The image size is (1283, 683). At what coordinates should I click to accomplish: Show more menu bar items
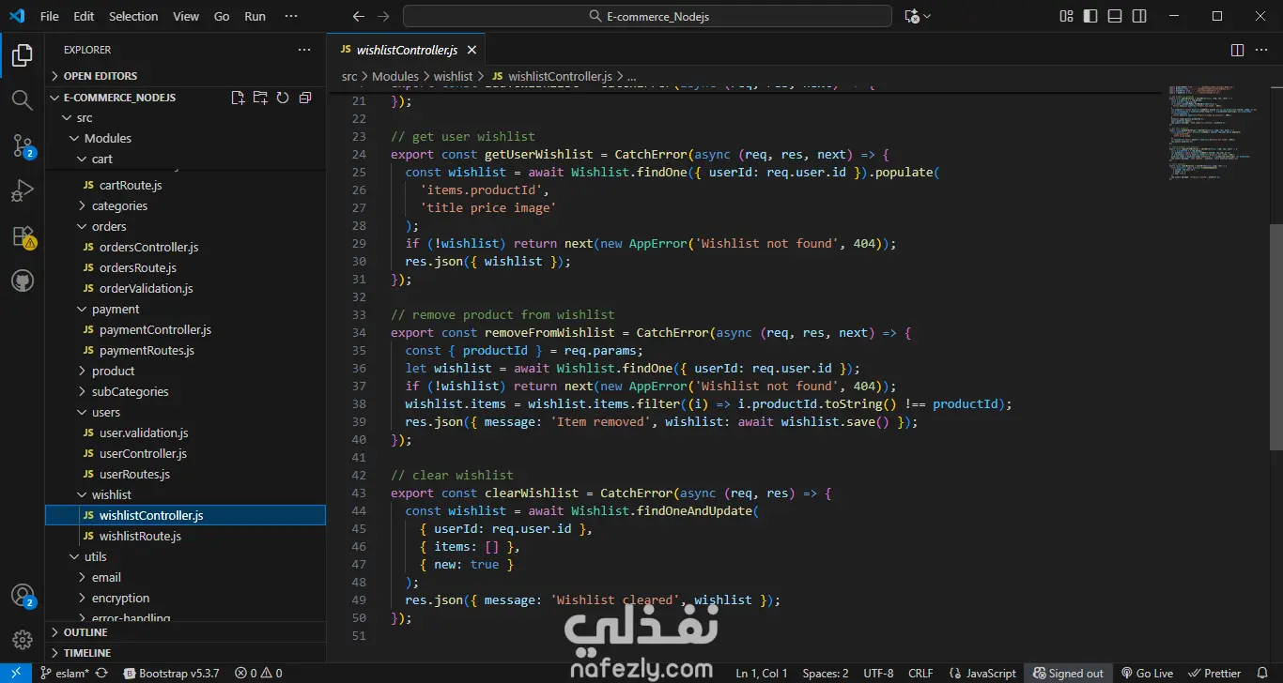pos(290,16)
